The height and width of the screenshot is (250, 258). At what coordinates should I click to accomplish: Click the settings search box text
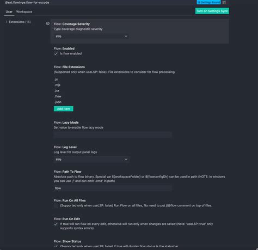tap(27, 3)
